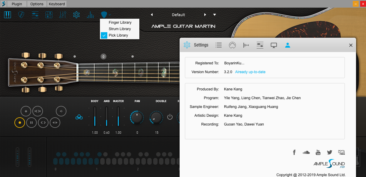Click the capo position 0 marker above fretboard
Screen dimensions: 366x177
click(103, 56)
